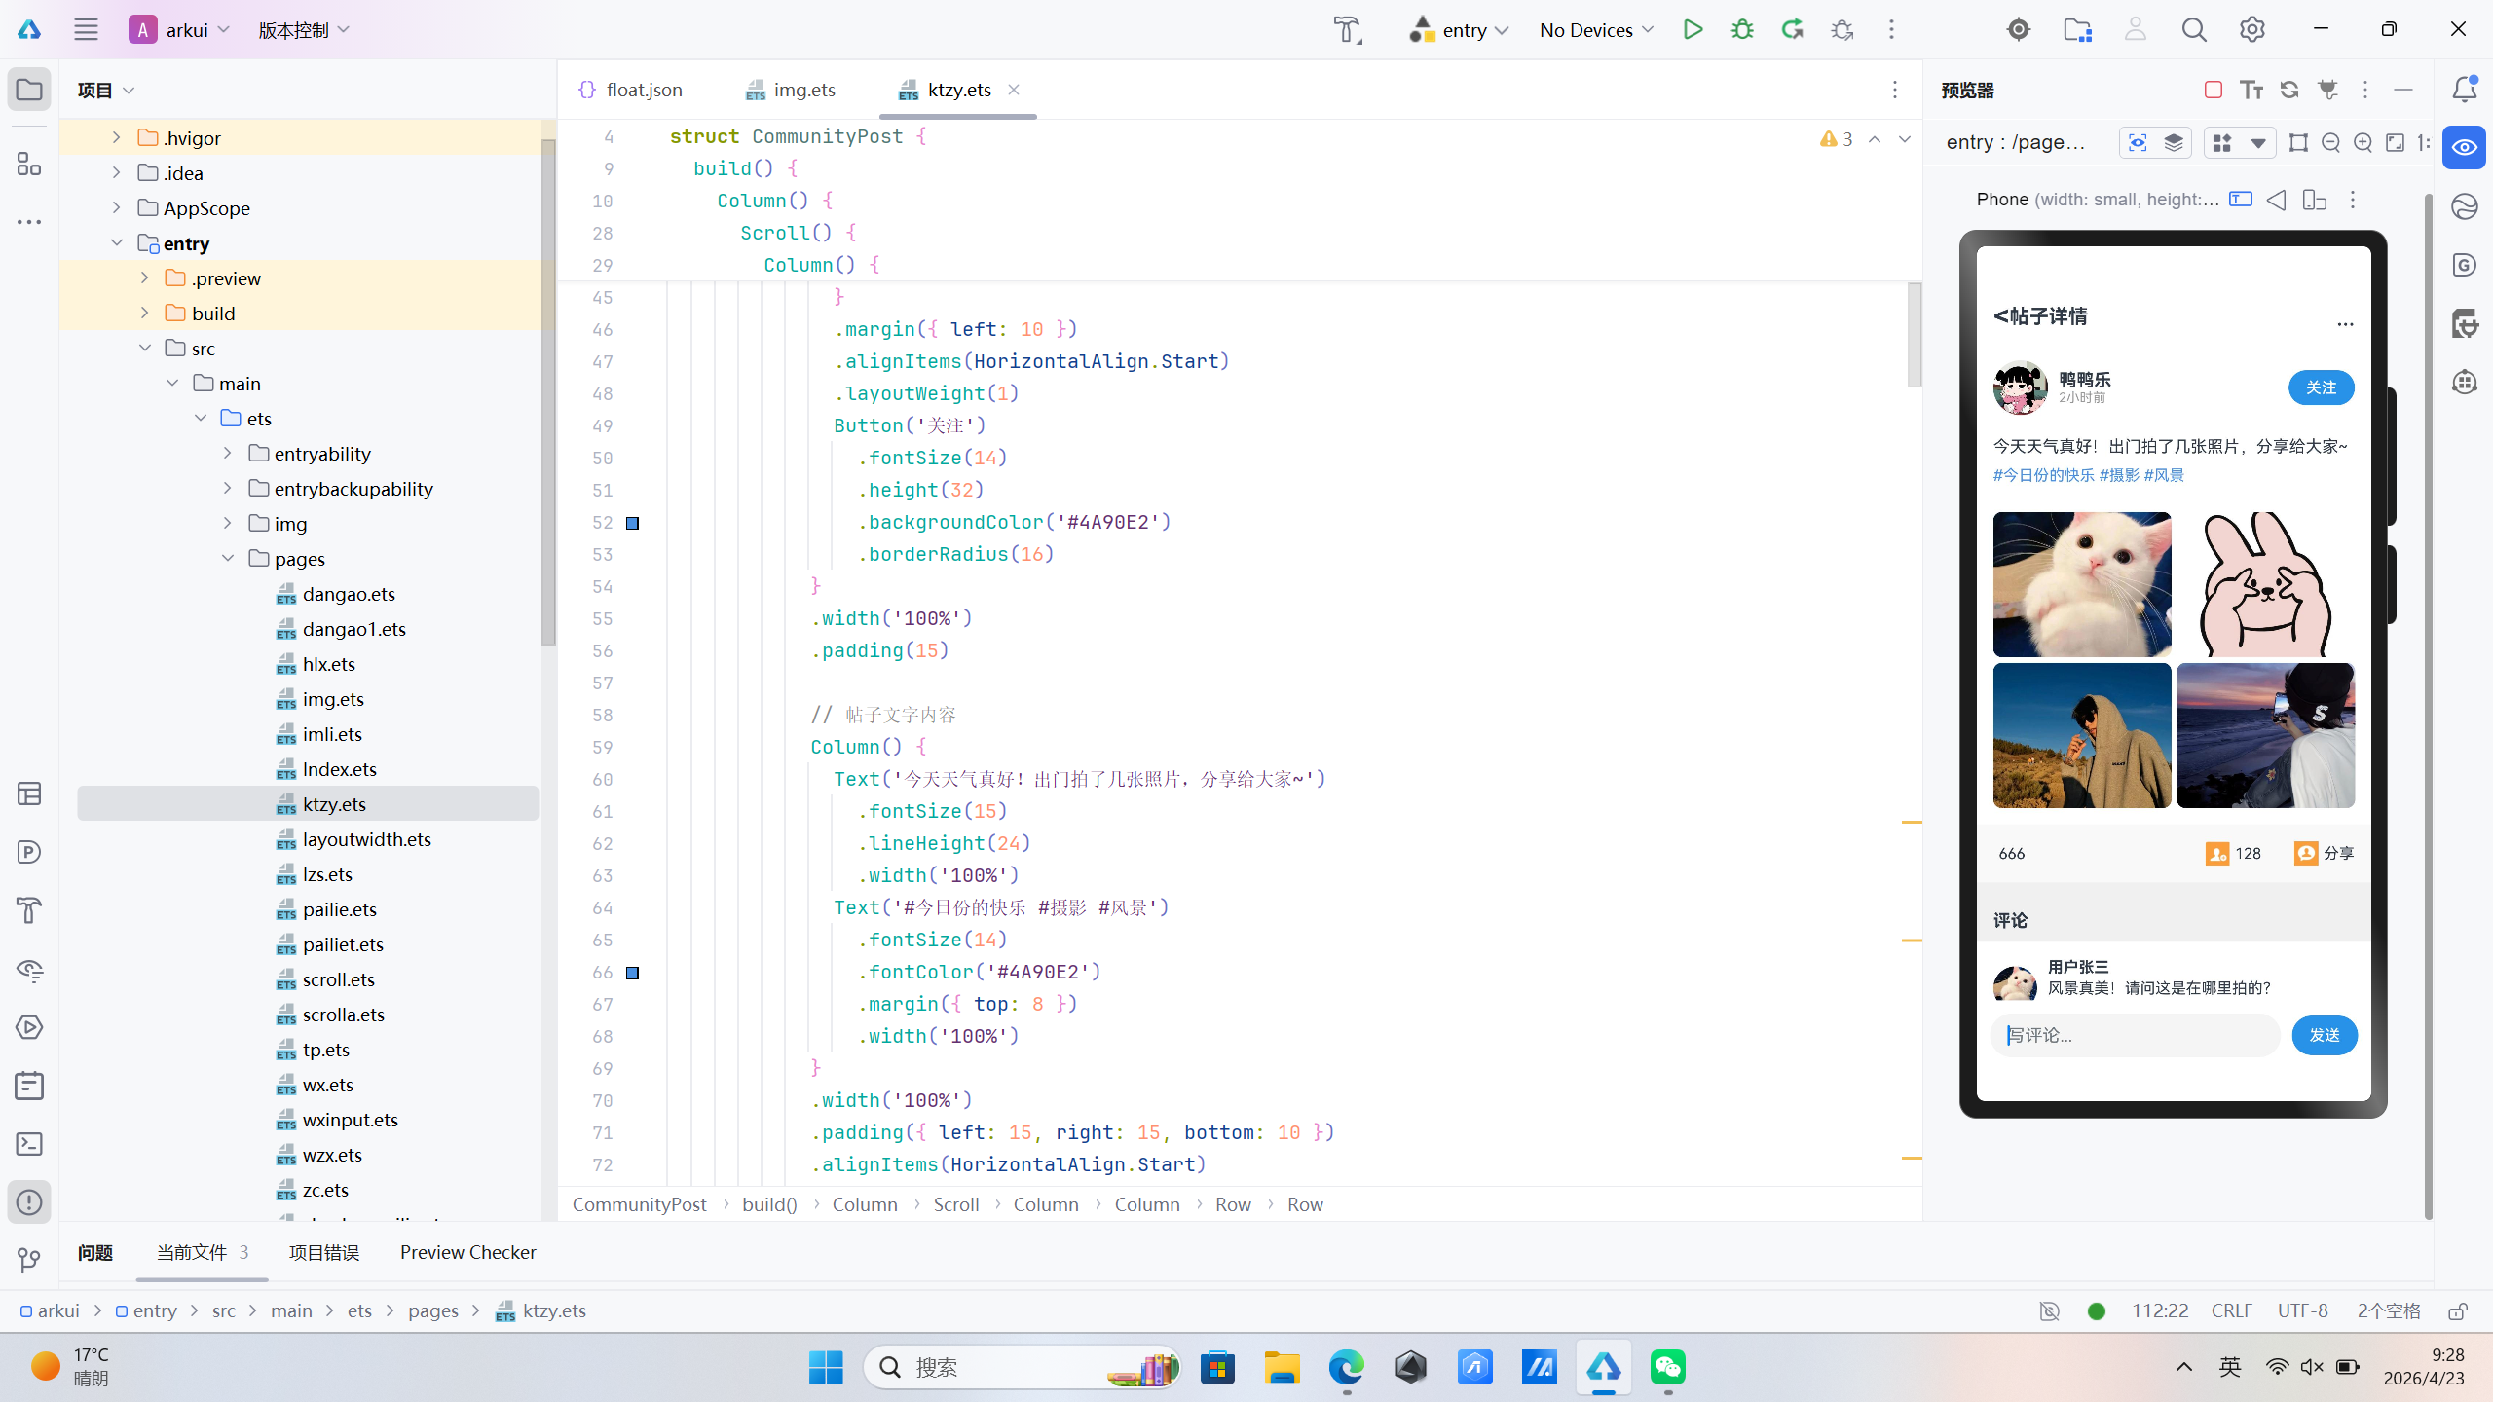The height and width of the screenshot is (1402, 2493).
Task: Open the version control branch icon
Action: [29, 1261]
